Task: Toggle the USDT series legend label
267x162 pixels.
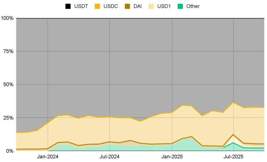Action: point(81,6)
